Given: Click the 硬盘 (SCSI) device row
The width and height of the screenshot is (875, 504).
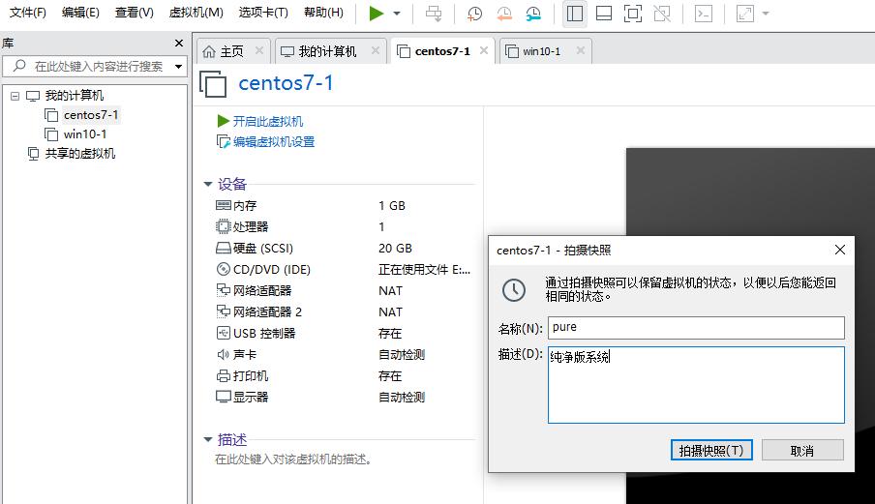Looking at the screenshot, I should 344,248.
